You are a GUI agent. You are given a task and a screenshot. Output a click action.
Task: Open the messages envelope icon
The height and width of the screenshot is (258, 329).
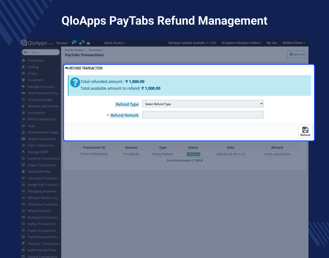[88, 43]
